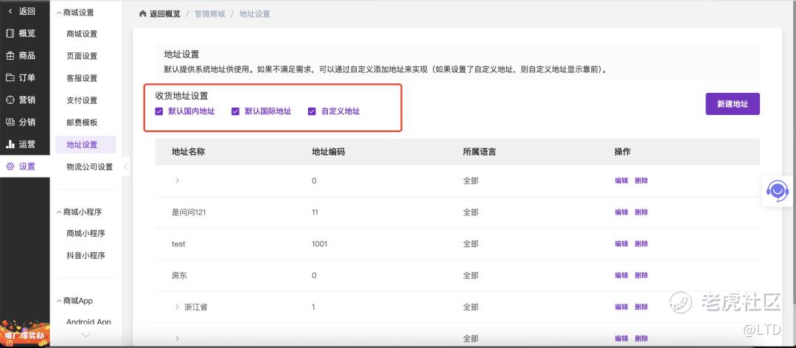Uncheck the 默认国内地址 checkbox
This screenshot has width=796, height=348.
pyautogui.click(x=159, y=111)
